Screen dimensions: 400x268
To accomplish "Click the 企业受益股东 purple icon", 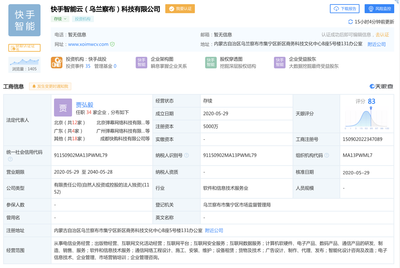I will coord(280,63).
